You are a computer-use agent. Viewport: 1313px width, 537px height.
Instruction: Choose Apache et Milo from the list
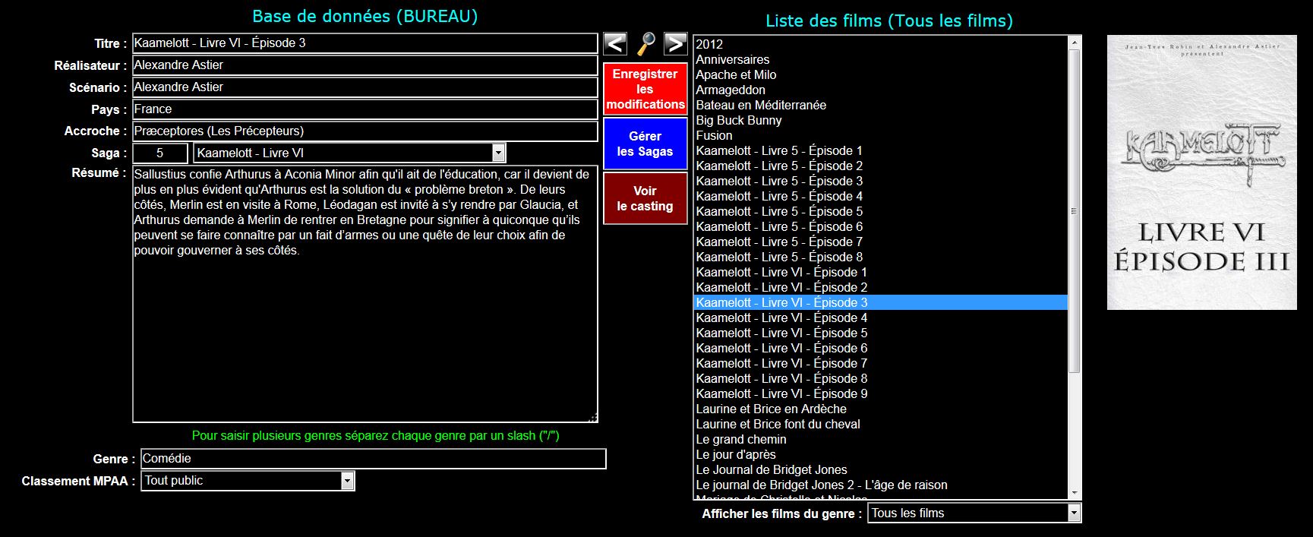point(881,74)
